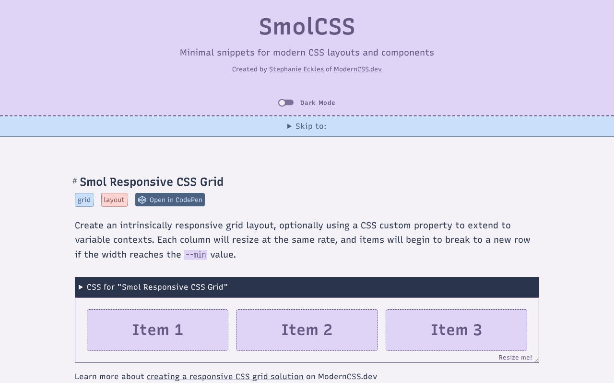Viewport: 614px width, 383px height.
Task: Click the # anchor beside the heading
Action: [75, 181]
